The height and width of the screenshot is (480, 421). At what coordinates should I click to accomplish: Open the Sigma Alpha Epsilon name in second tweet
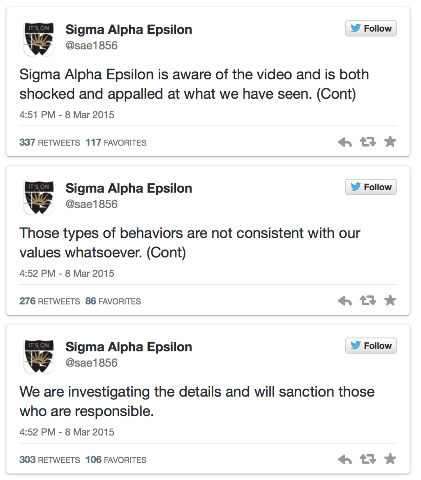[129, 189]
